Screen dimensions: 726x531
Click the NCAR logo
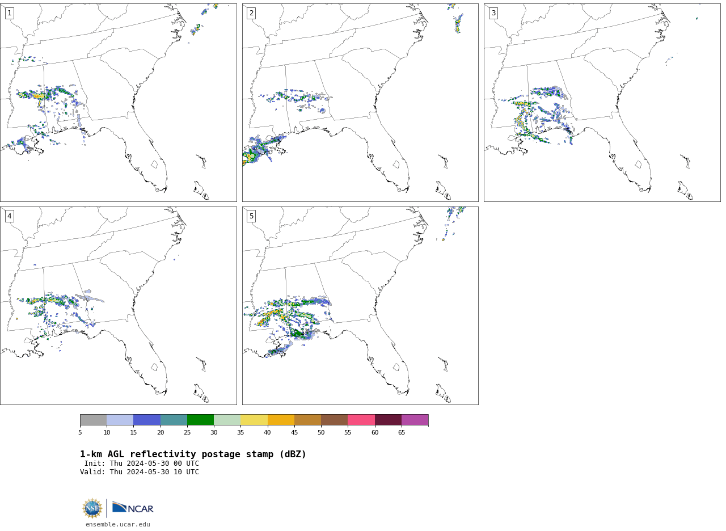pyautogui.click(x=133, y=508)
